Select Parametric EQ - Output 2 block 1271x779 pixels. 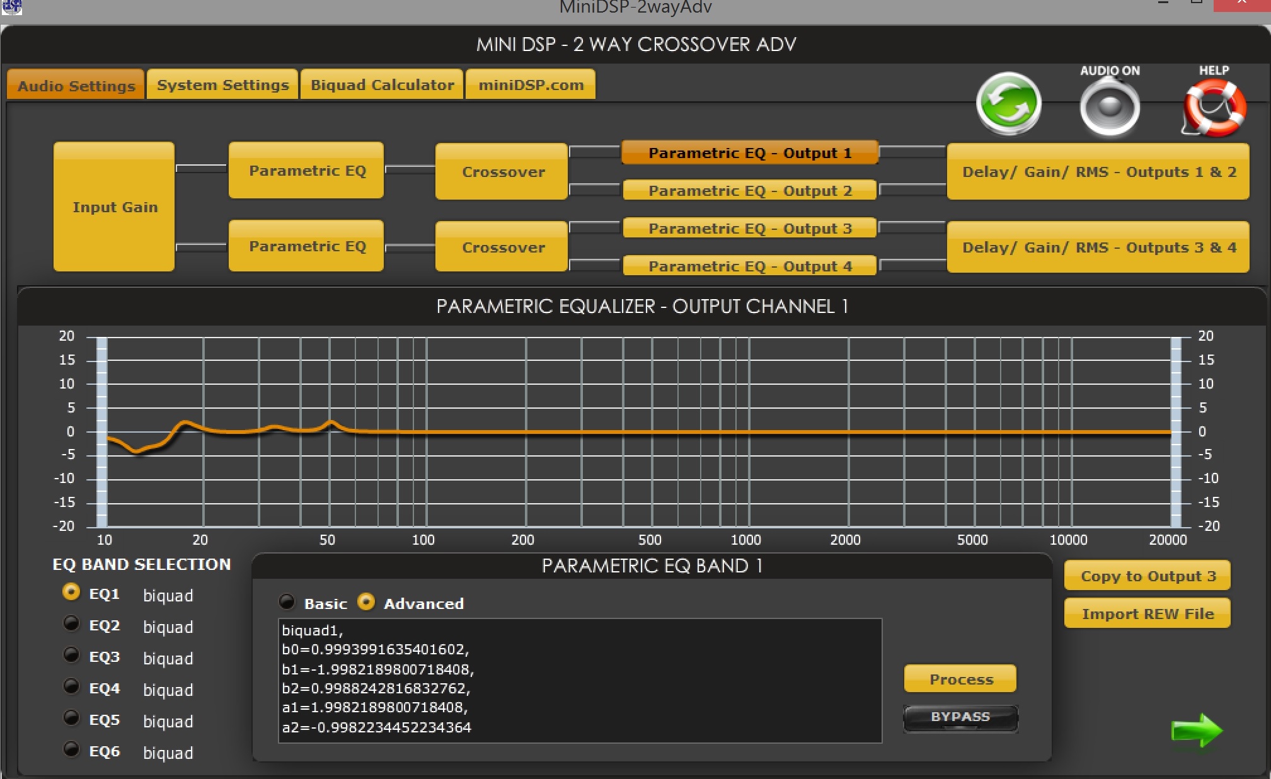click(750, 190)
